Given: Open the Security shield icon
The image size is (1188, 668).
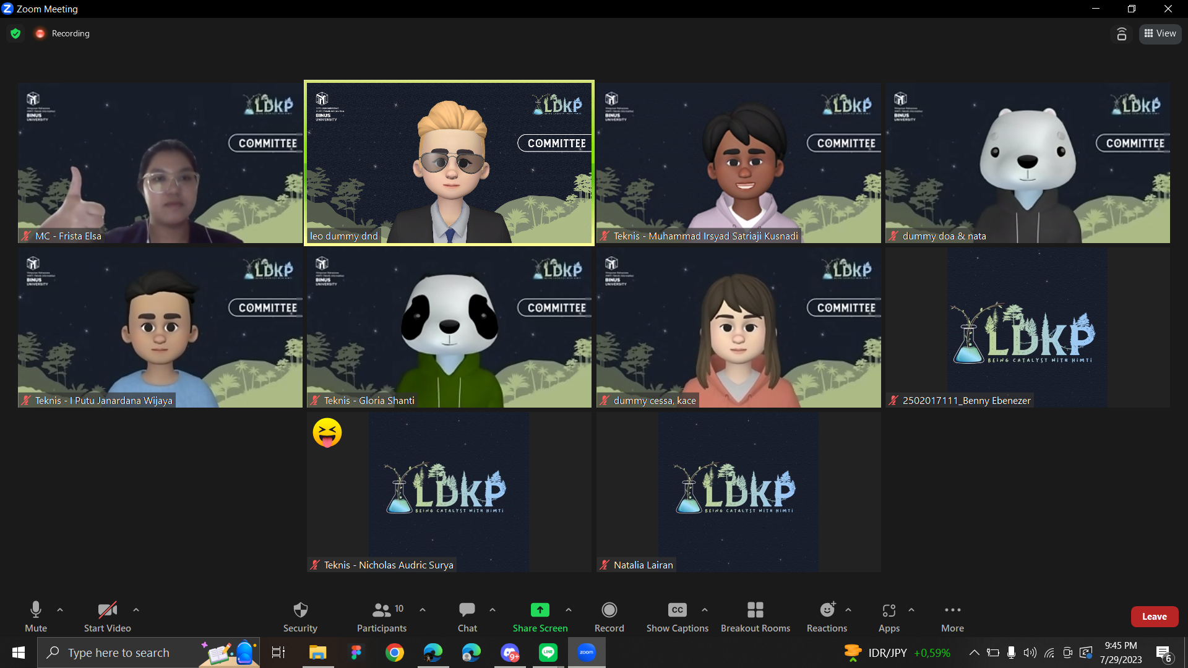Looking at the screenshot, I should click(300, 610).
